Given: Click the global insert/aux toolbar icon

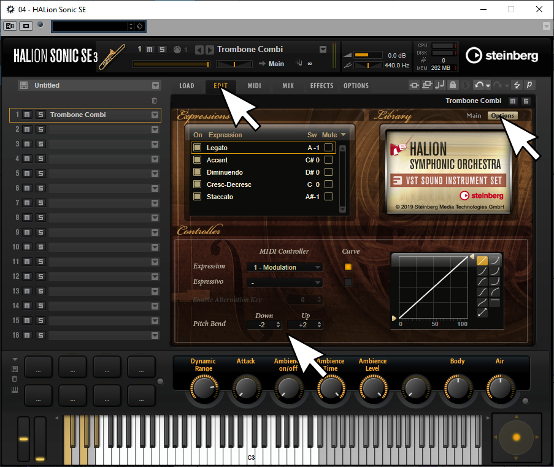Looking at the screenshot, I should tap(415, 85).
